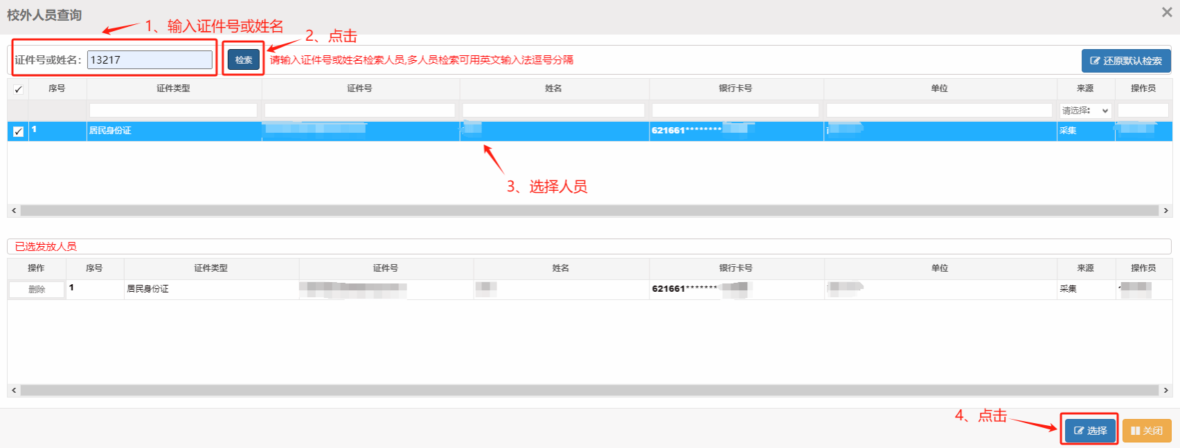Uncheck the row 1 checkbox
The image size is (1180, 448).
(18, 131)
